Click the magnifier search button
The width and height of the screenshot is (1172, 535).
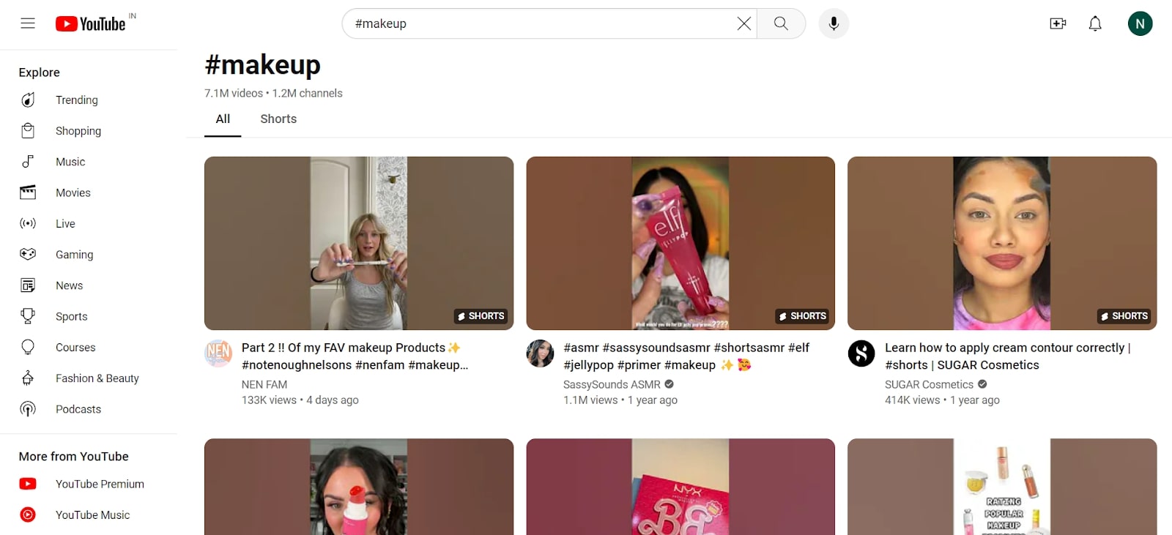pyautogui.click(x=781, y=23)
